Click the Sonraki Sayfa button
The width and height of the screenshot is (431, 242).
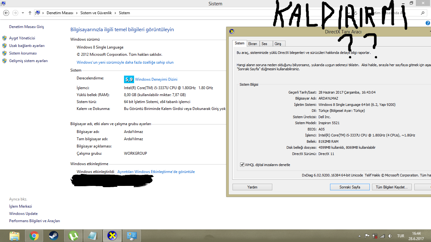coord(350,187)
